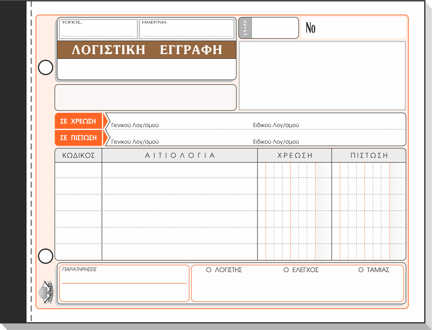Image resolution: width=432 pixels, height=330 pixels.
Task: Click the No number field
Action: click(x=353, y=28)
